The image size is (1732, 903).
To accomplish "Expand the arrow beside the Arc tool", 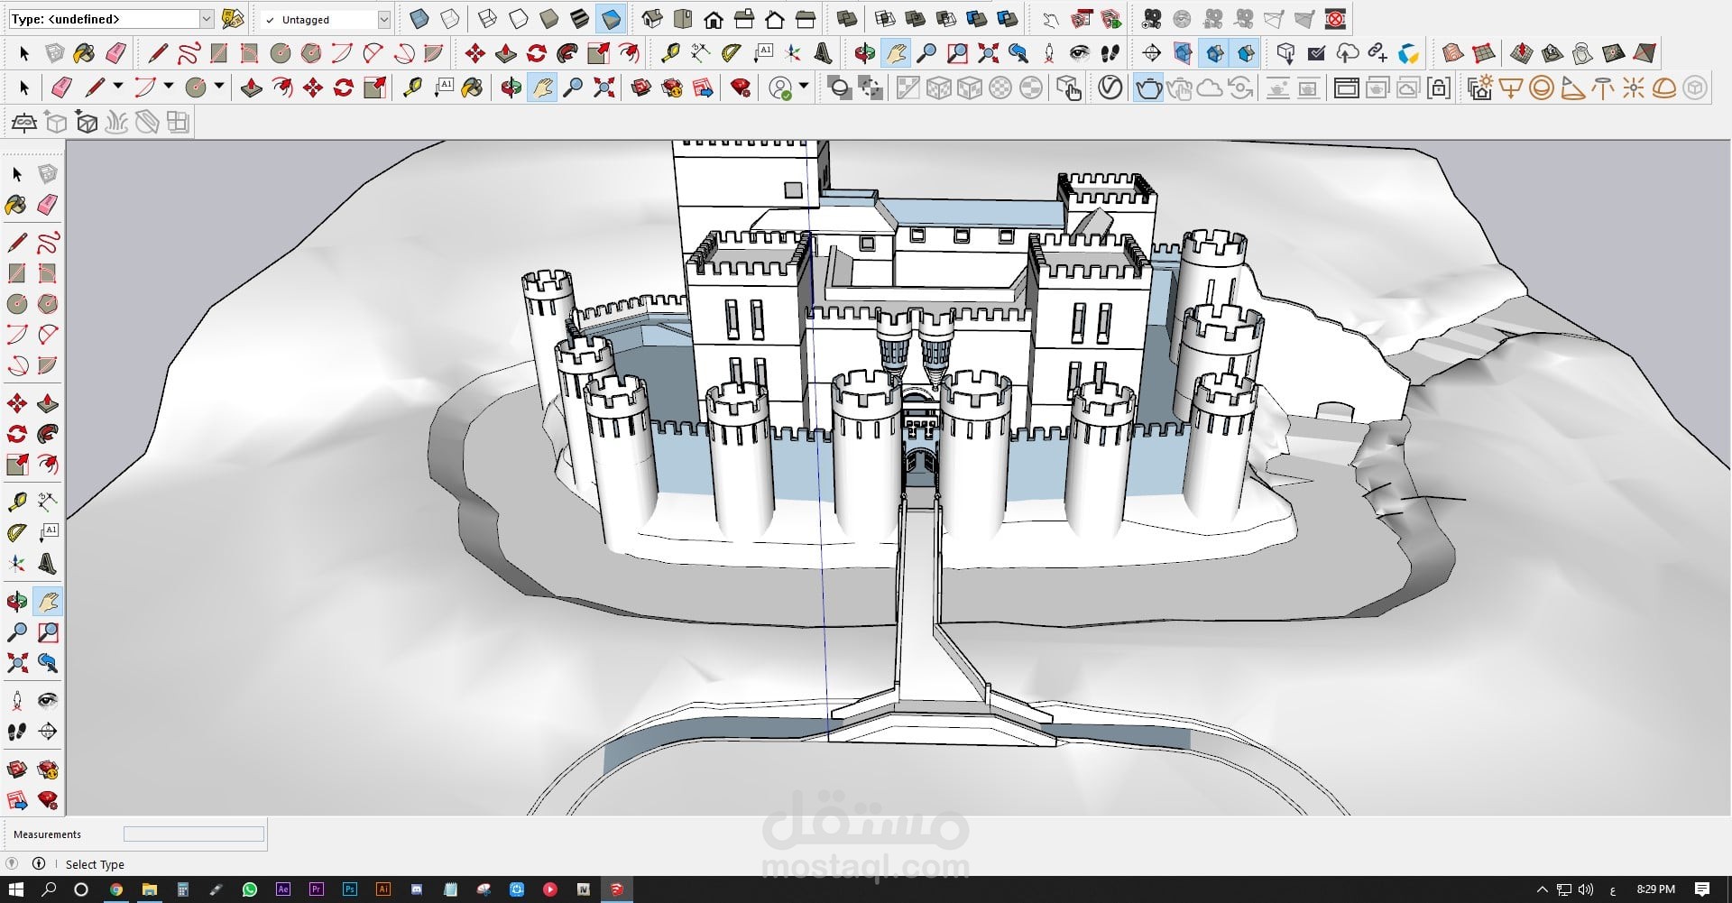I will 168,87.
